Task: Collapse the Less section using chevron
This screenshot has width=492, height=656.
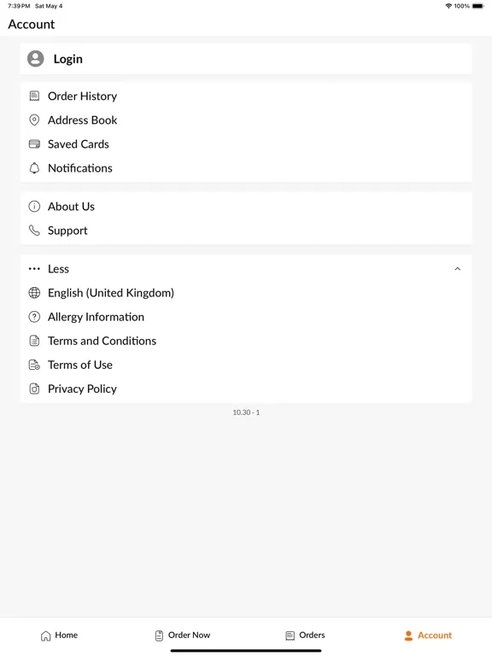Action: (458, 269)
